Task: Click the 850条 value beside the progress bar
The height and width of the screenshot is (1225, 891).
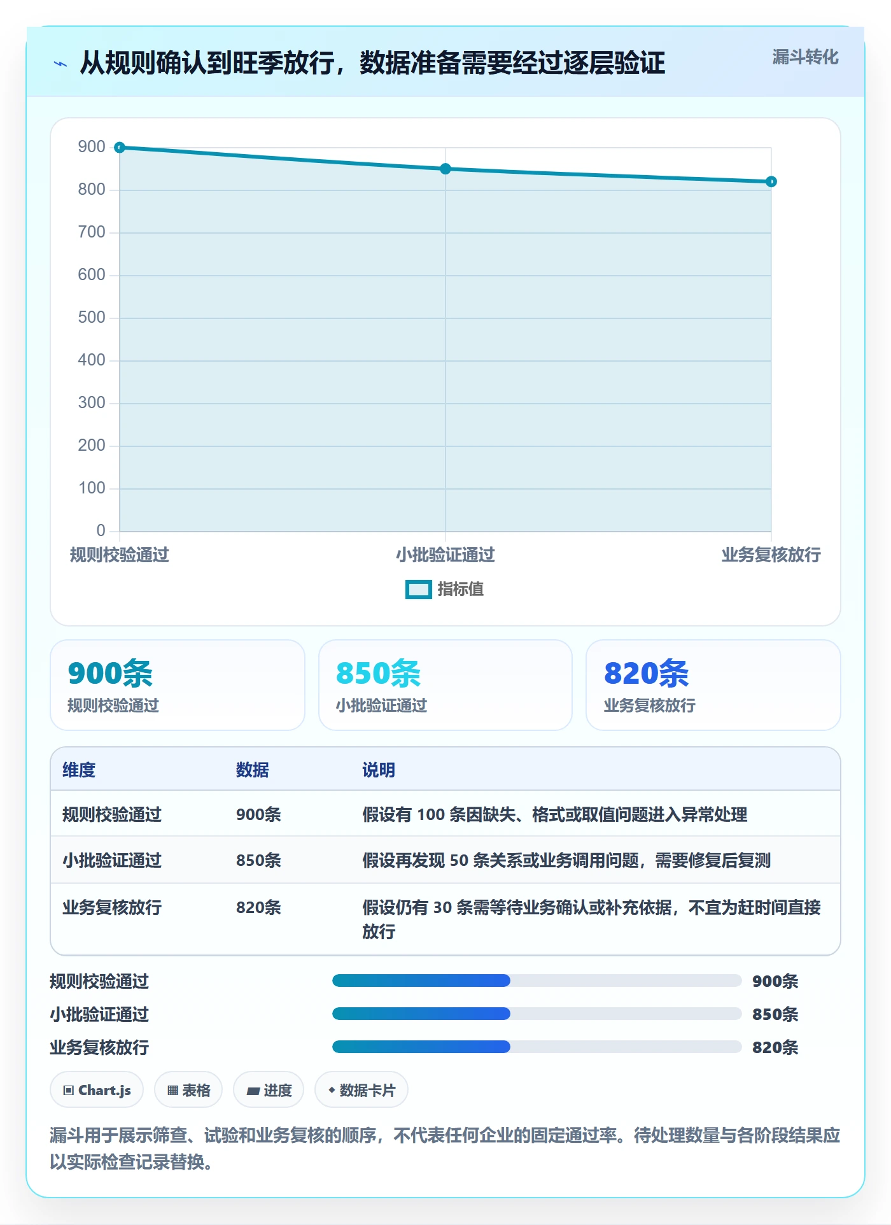Action: pos(775,1015)
